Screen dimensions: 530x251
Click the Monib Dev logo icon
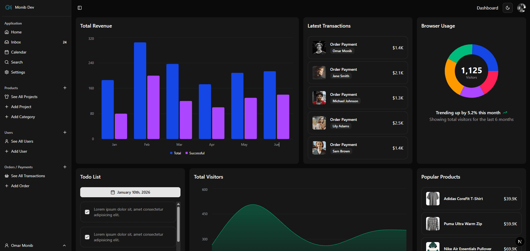click(9, 8)
